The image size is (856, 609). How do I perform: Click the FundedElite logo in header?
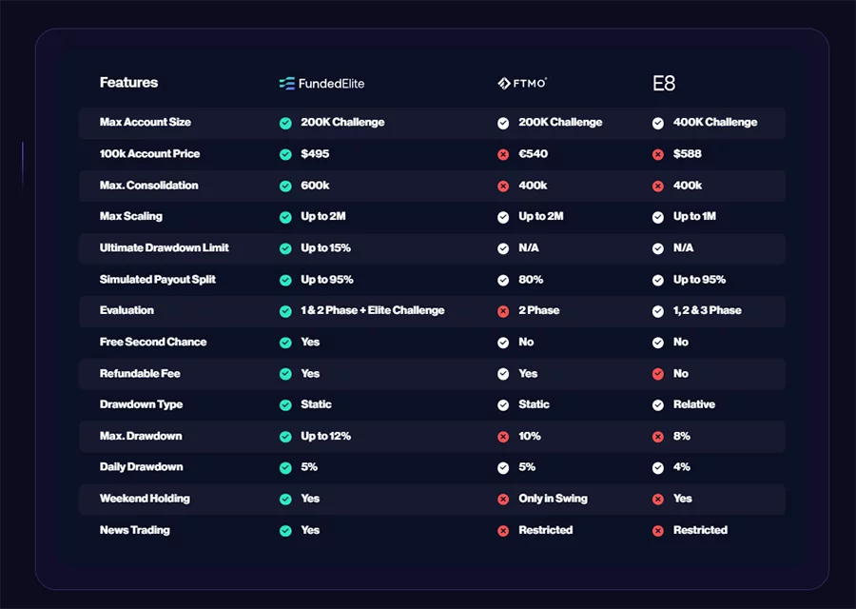(321, 84)
